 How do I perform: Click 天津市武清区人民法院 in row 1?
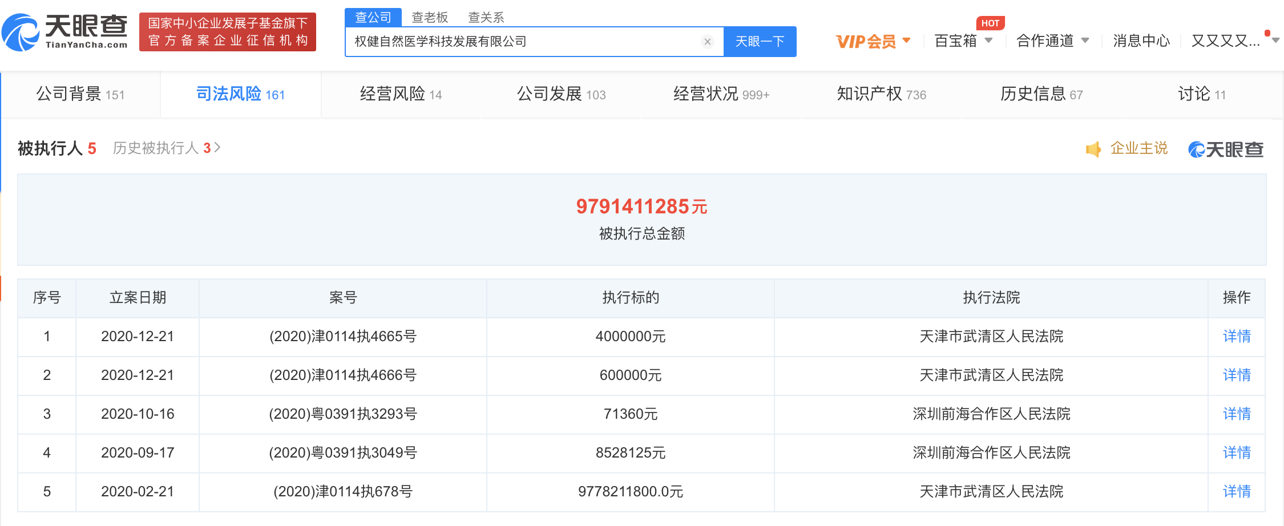tap(991, 337)
